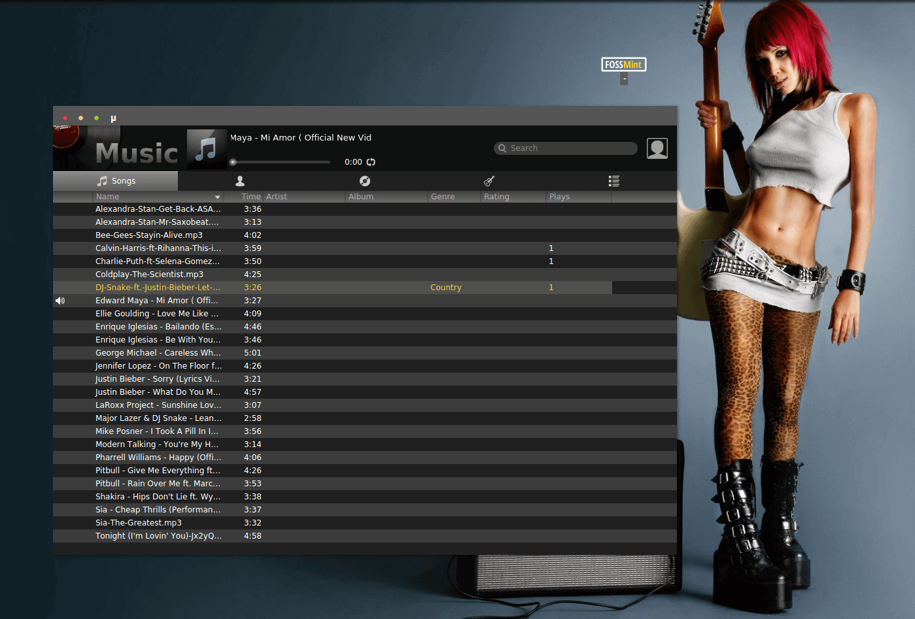This screenshot has width=915, height=619.
Task: Sort songs by Genre column header
Action: [455, 197]
